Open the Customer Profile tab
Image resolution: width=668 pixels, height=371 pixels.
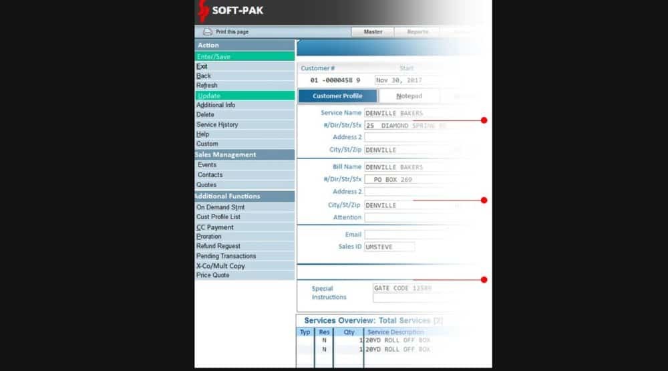pos(337,96)
